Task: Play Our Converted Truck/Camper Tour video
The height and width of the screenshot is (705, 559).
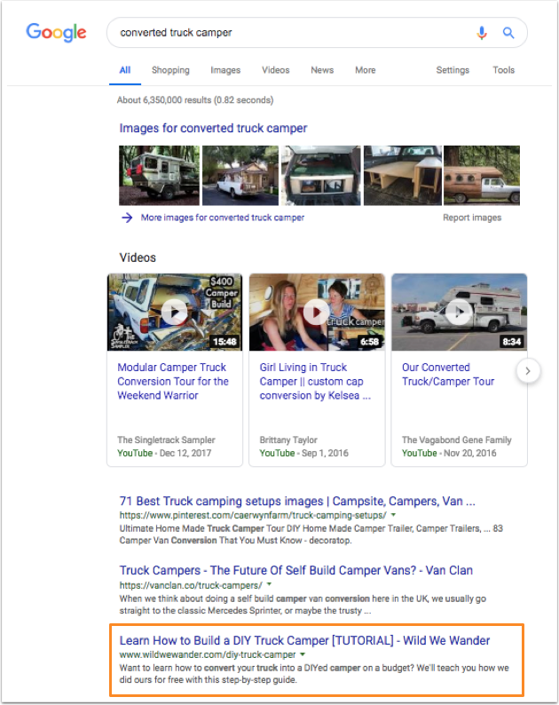Action: (x=459, y=312)
